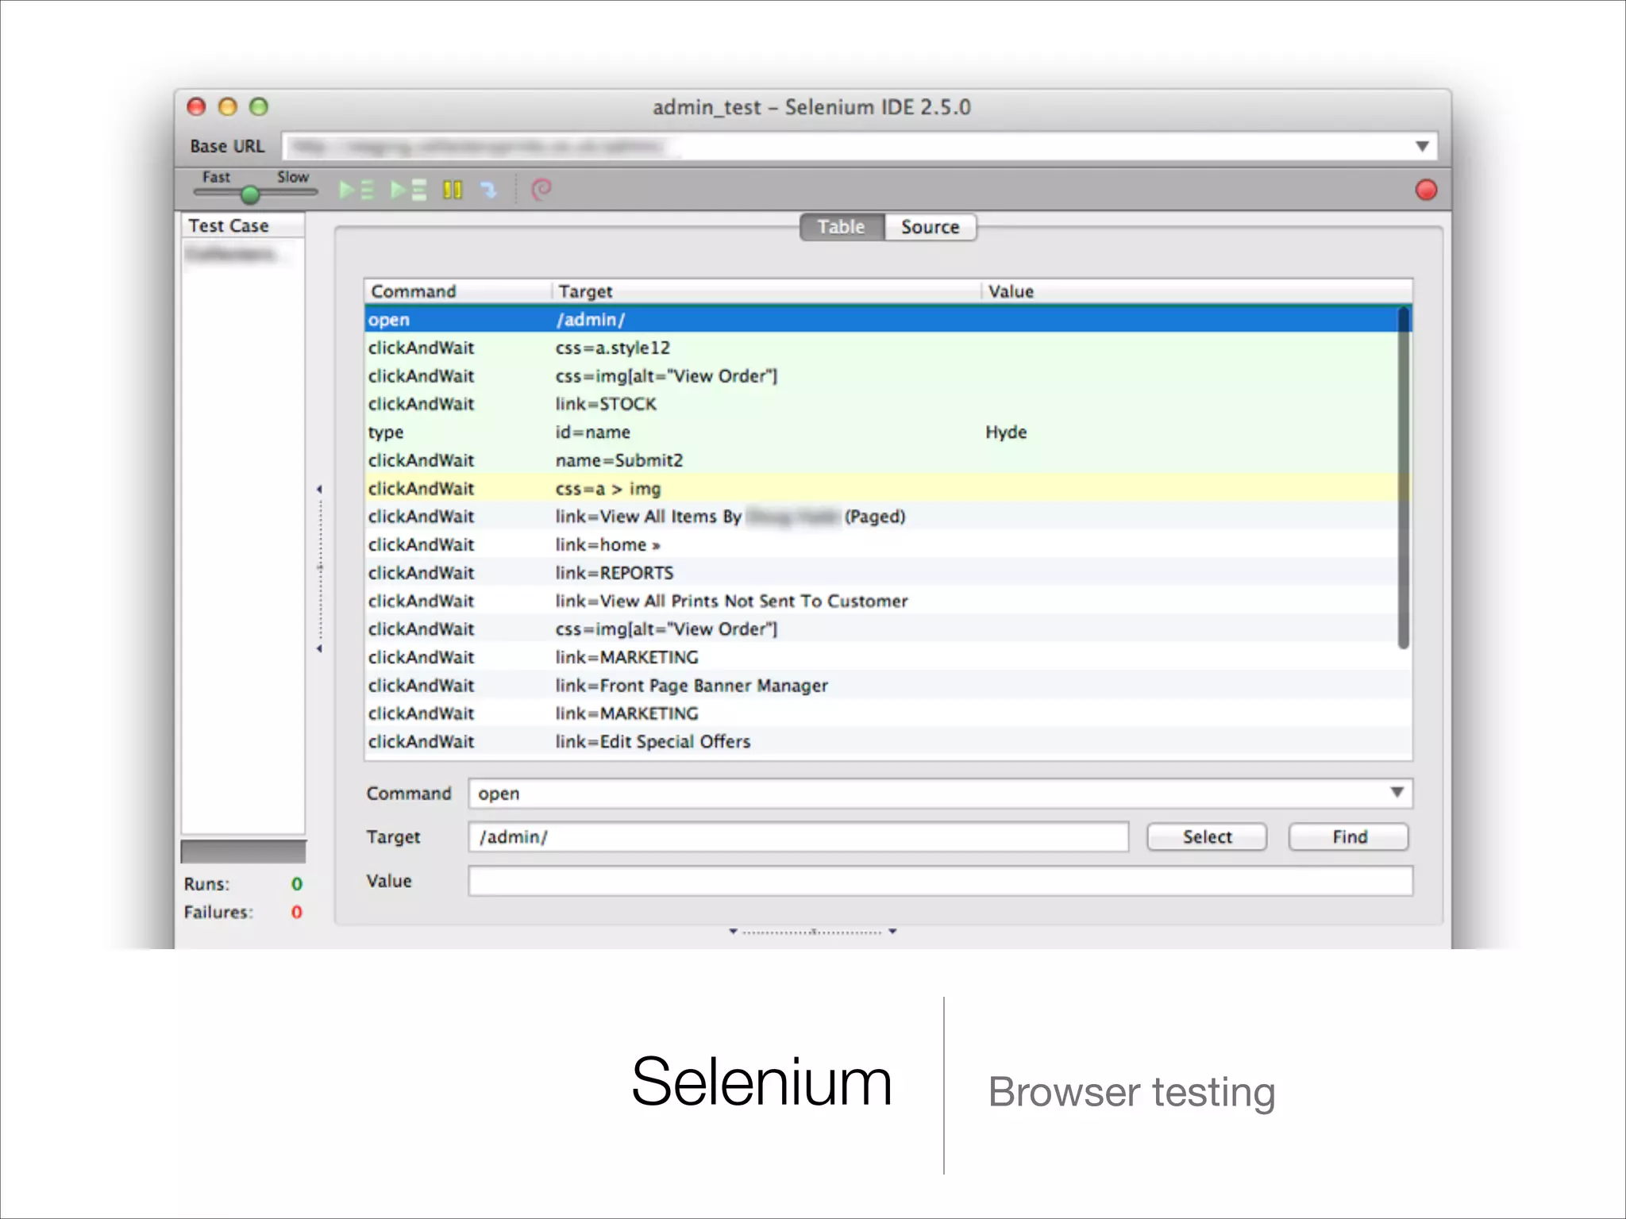The width and height of the screenshot is (1626, 1219).
Task: Switch to the Source tab
Action: pos(930,227)
